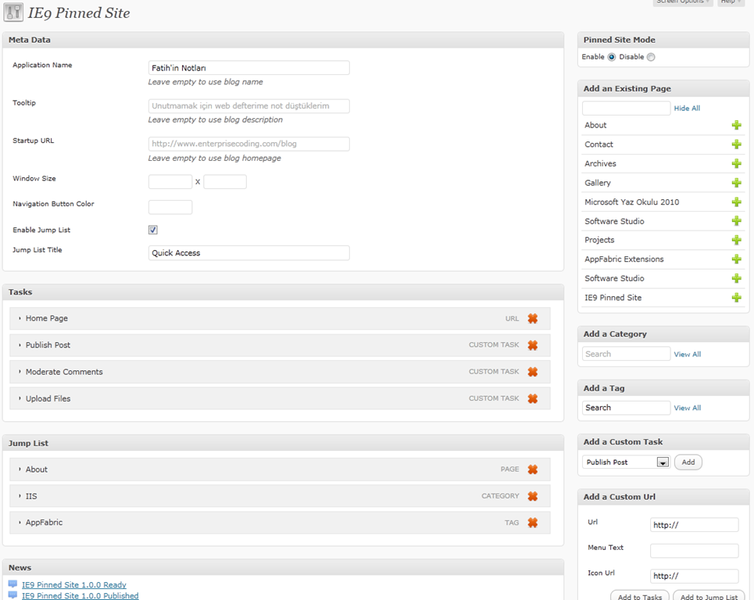Screen dimensions: 754x600
Task: Click the Window Size width field
Action: pyautogui.click(x=170, y=182)
